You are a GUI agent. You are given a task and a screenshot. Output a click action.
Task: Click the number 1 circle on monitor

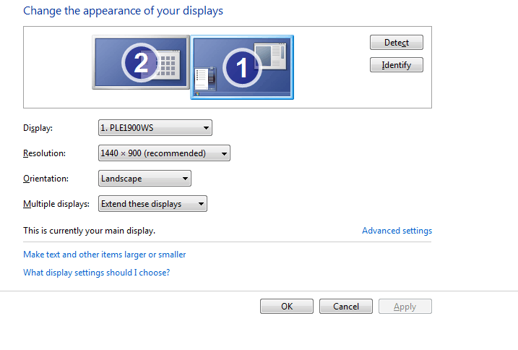tap(242, 68)
